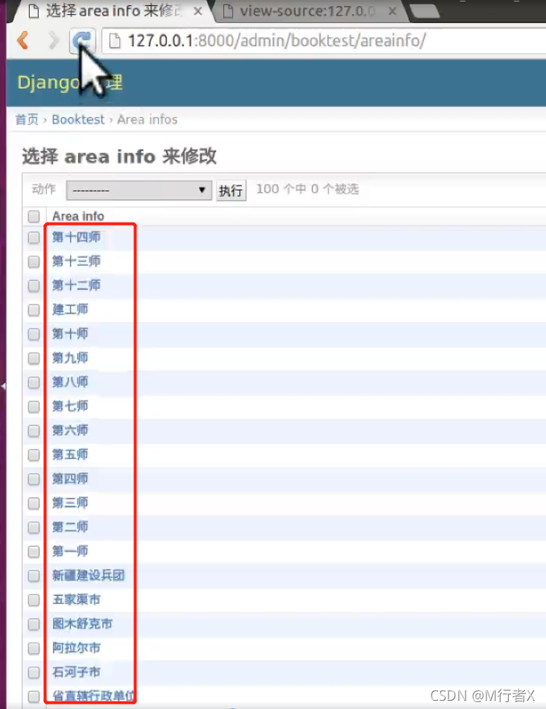Viewport: 546px width, 709px height.
Task: Check the box for 省直辖行政单位
Action: point(34,697)
